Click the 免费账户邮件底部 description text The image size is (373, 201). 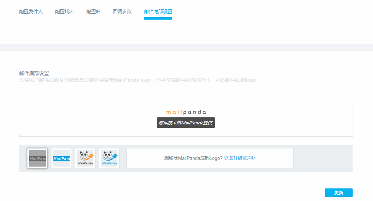(x=137, y=80)
